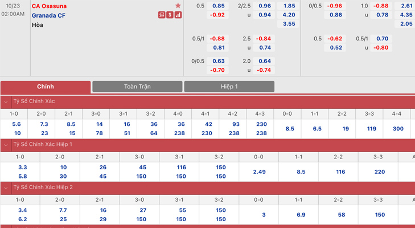Pick under odds 0.94
Image resolution: width=415 pixels, height=228 pixels.
pyautogui.click(x=264, y=15)
